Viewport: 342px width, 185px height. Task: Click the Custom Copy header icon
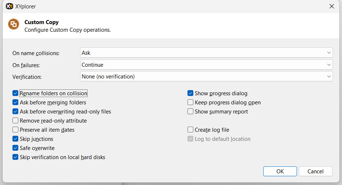pos(14,24)
